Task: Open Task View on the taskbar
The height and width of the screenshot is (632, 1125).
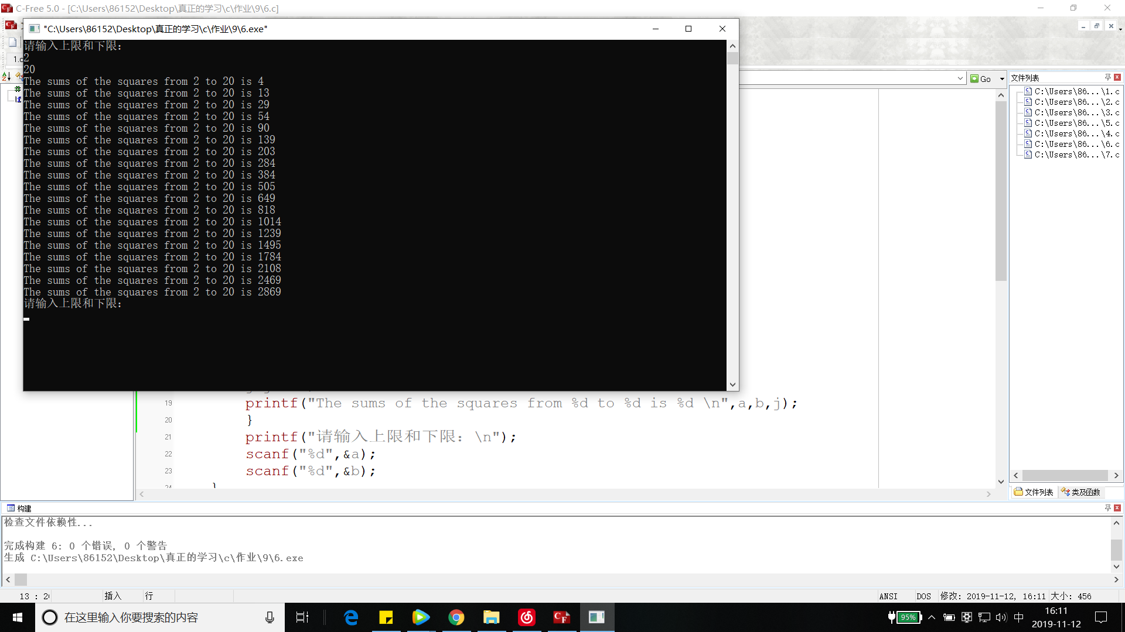Action: (x=302, y=617)
